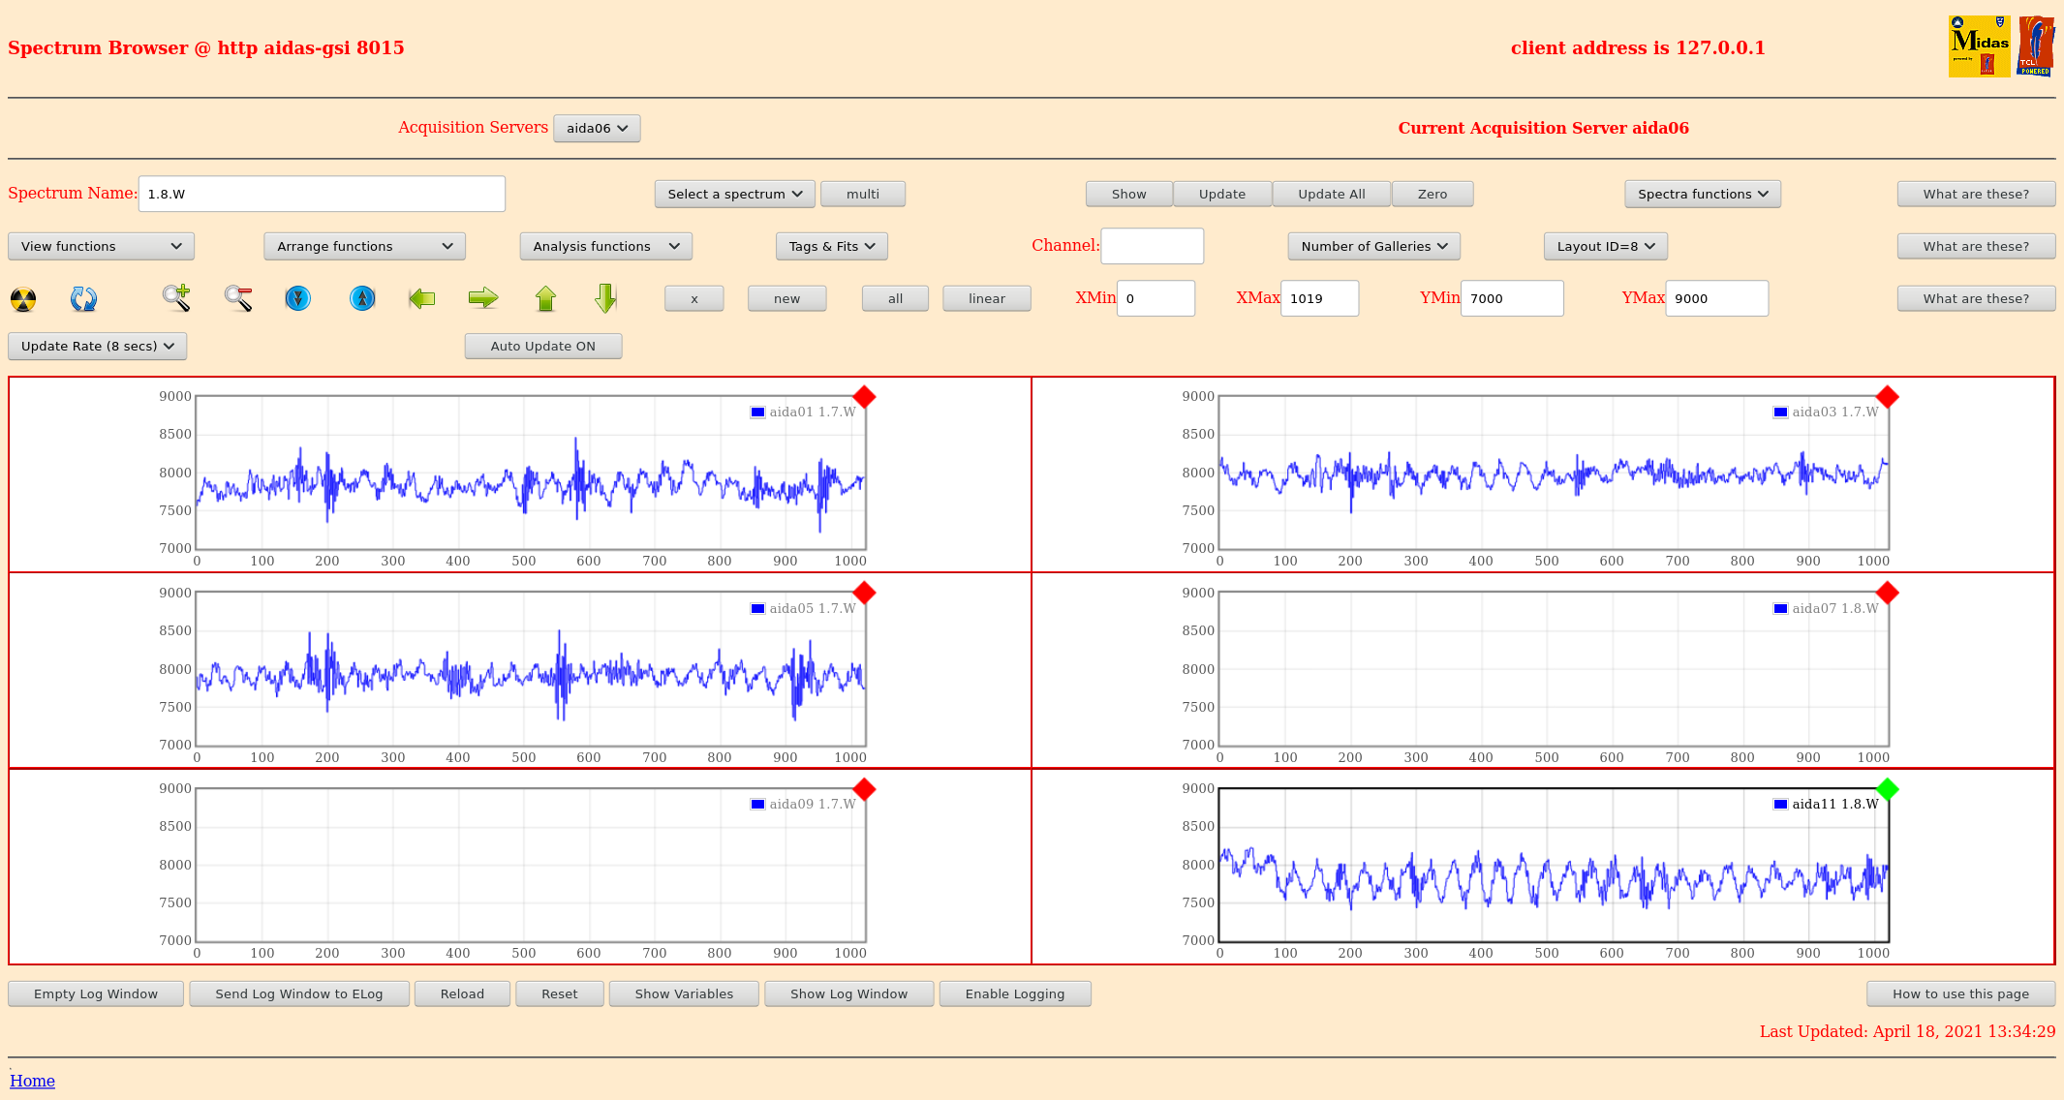
Task: Shift view with the green left arrow
Action: click(421, 298)
